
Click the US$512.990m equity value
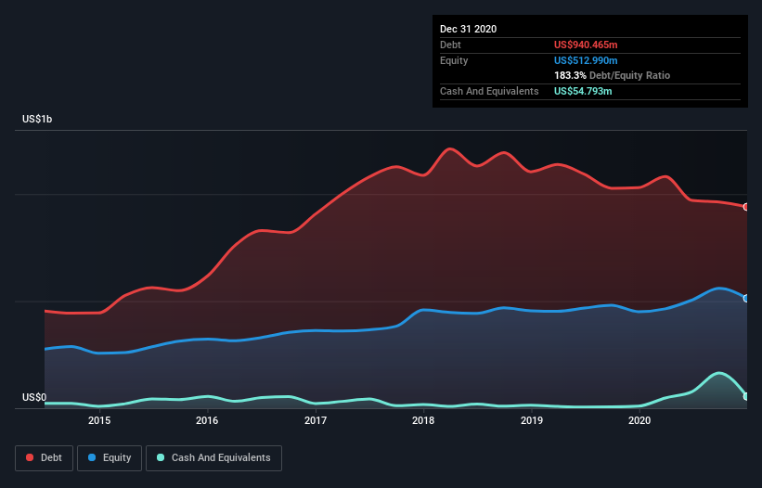coord(586,60)
